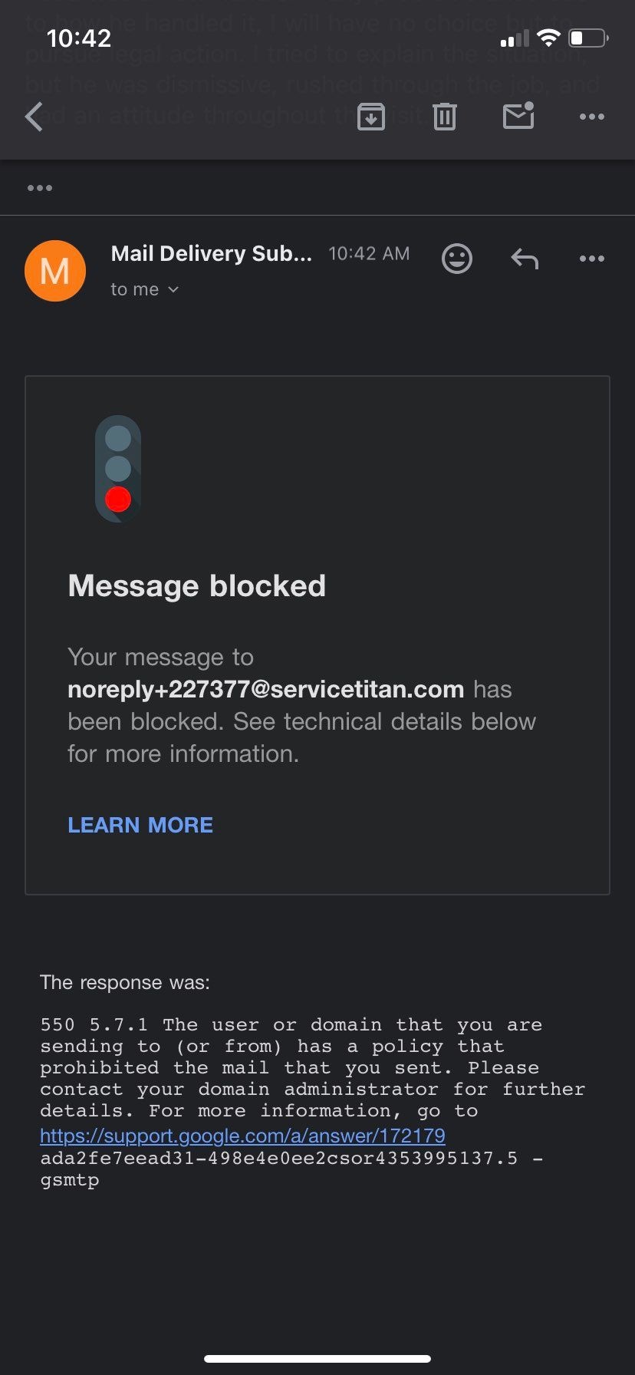This screenshot has height=1375, width=635.
Task: Tap the 10:42 AM message timestamp
Action: [369, 254]
